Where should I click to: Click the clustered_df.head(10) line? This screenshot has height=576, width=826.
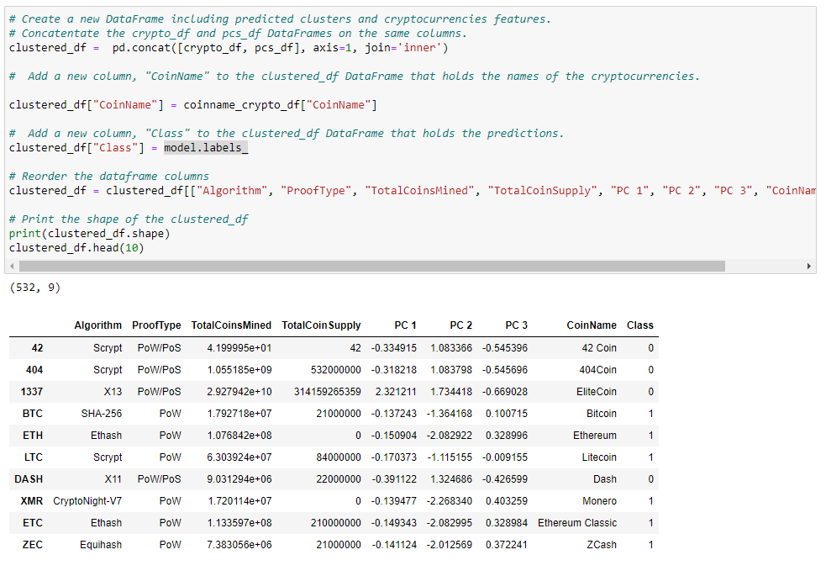coord(76,248)
